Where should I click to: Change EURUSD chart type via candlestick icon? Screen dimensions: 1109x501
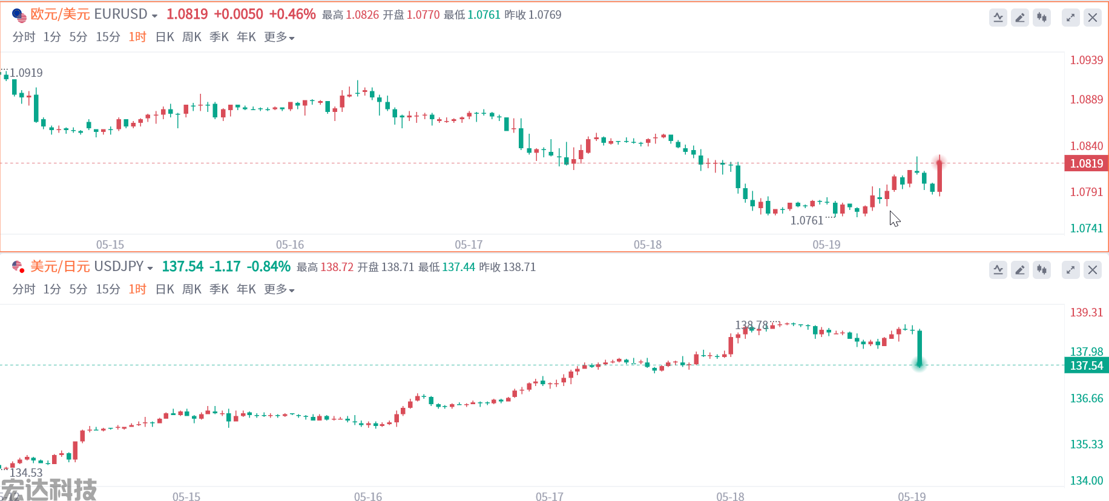click(1042, 18)
